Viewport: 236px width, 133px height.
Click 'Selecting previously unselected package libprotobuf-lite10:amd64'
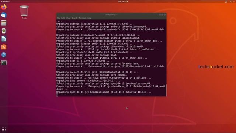point(100,47)
